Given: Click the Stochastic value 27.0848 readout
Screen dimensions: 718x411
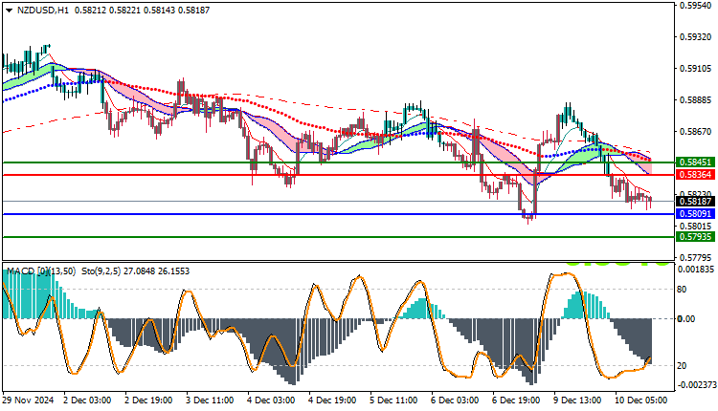Looking at the screenshot, I should pos(140,271).
